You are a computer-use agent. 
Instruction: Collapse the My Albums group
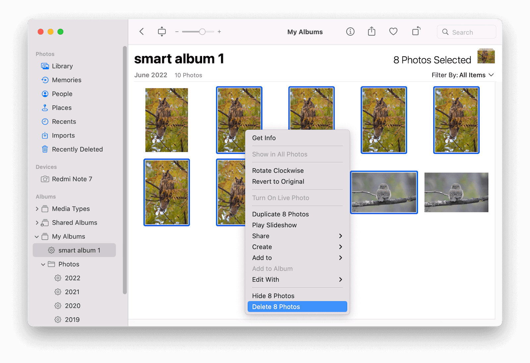37,236
